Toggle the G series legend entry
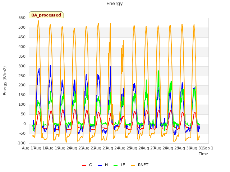Viewport: 230px width, 172px height. pyautogui.click(x=87, y=165)
